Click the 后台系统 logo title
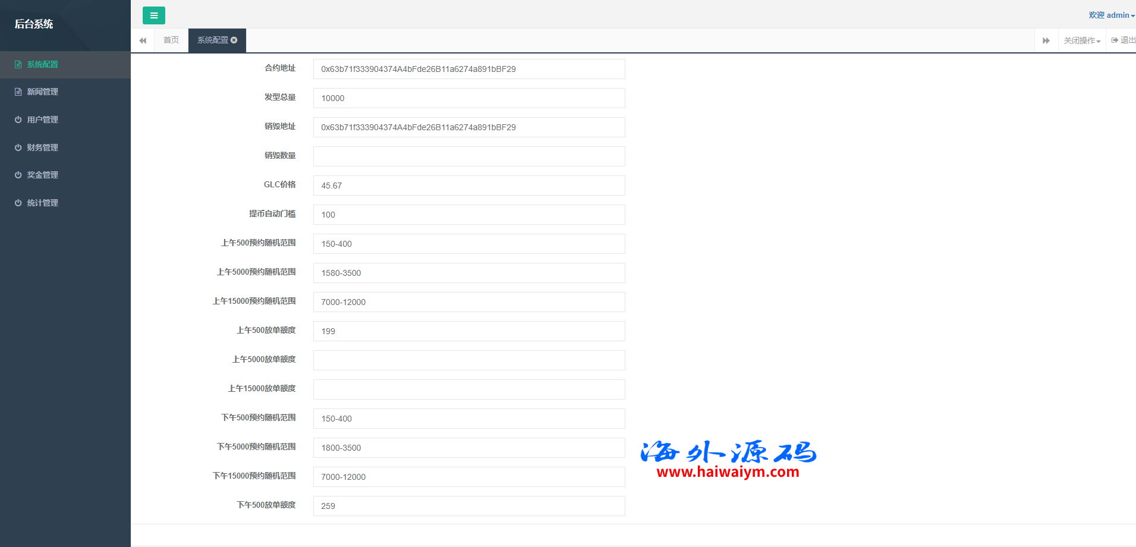 (x=34, y=24)
